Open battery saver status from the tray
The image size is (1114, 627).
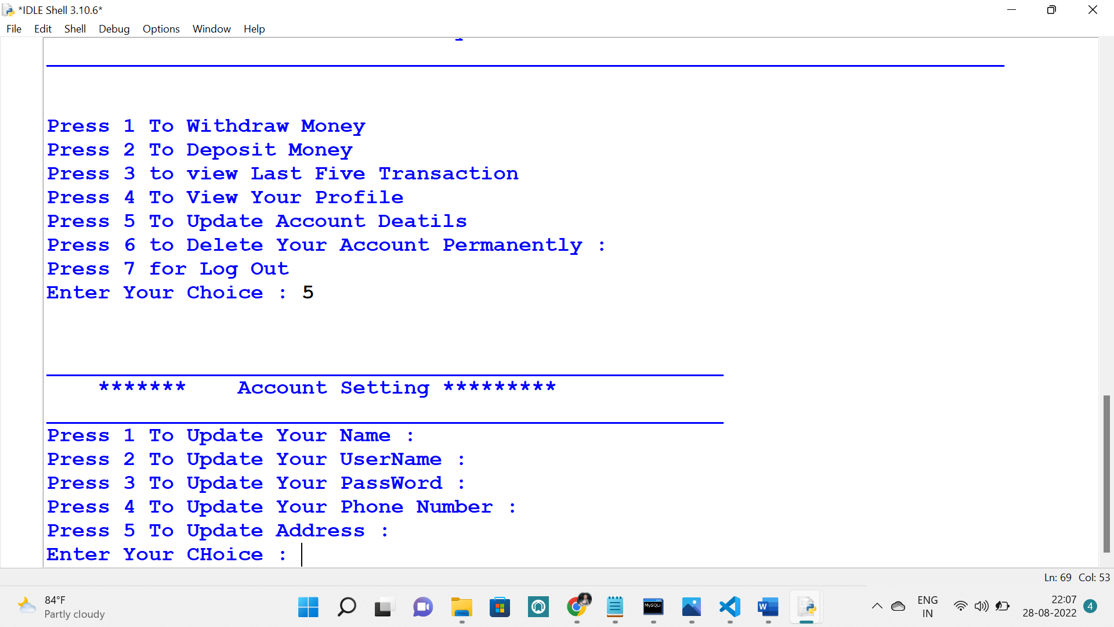point(1003,606)
